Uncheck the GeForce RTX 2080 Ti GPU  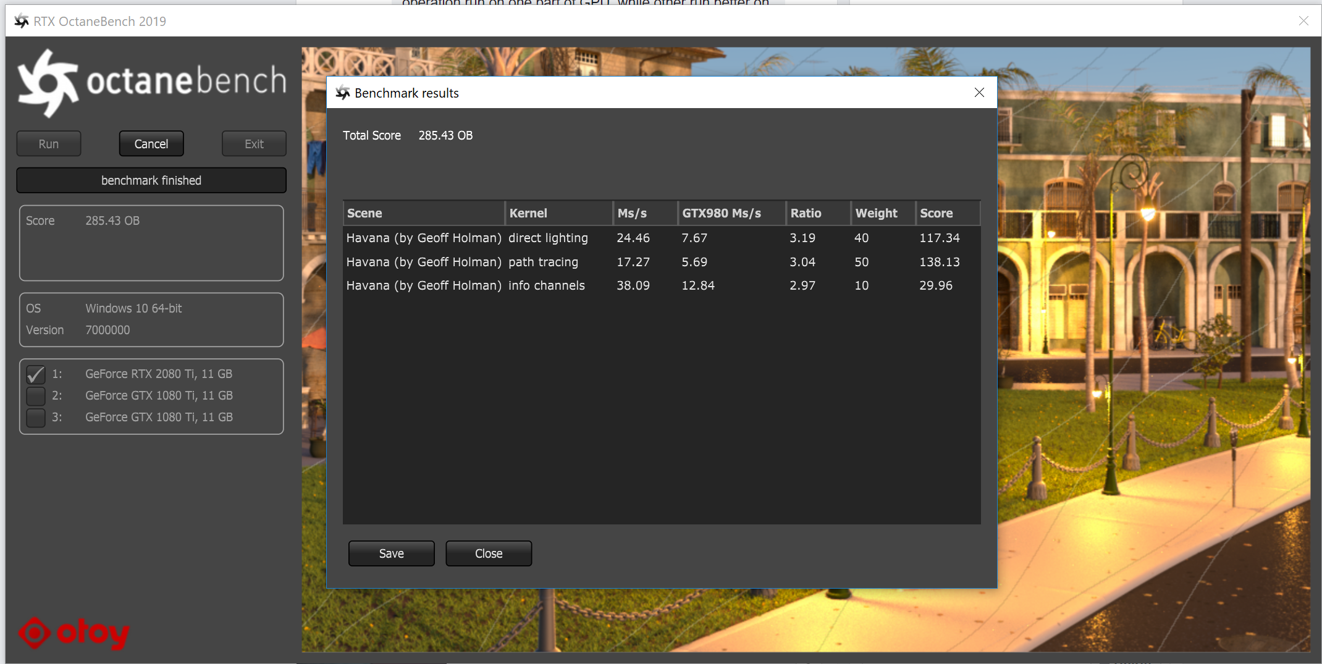coord(36,374)
